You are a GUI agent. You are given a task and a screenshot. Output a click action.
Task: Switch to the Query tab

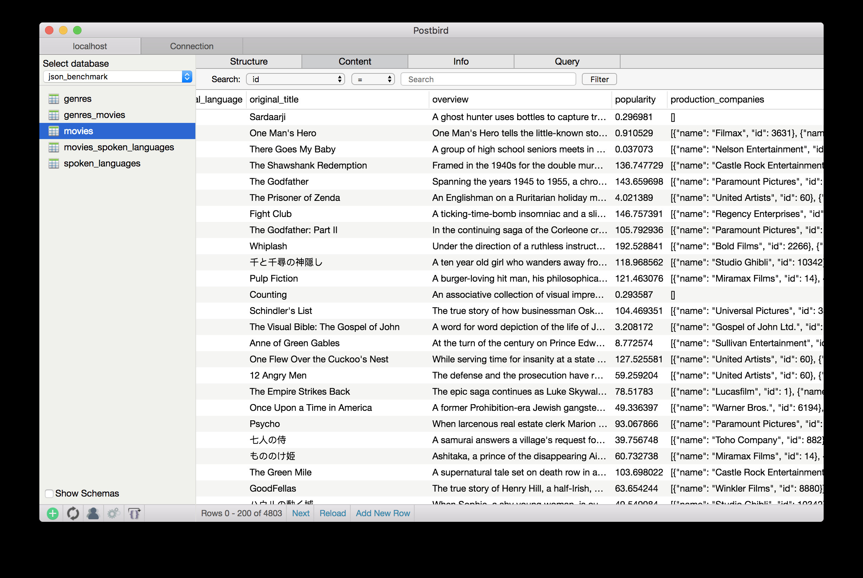567,61
